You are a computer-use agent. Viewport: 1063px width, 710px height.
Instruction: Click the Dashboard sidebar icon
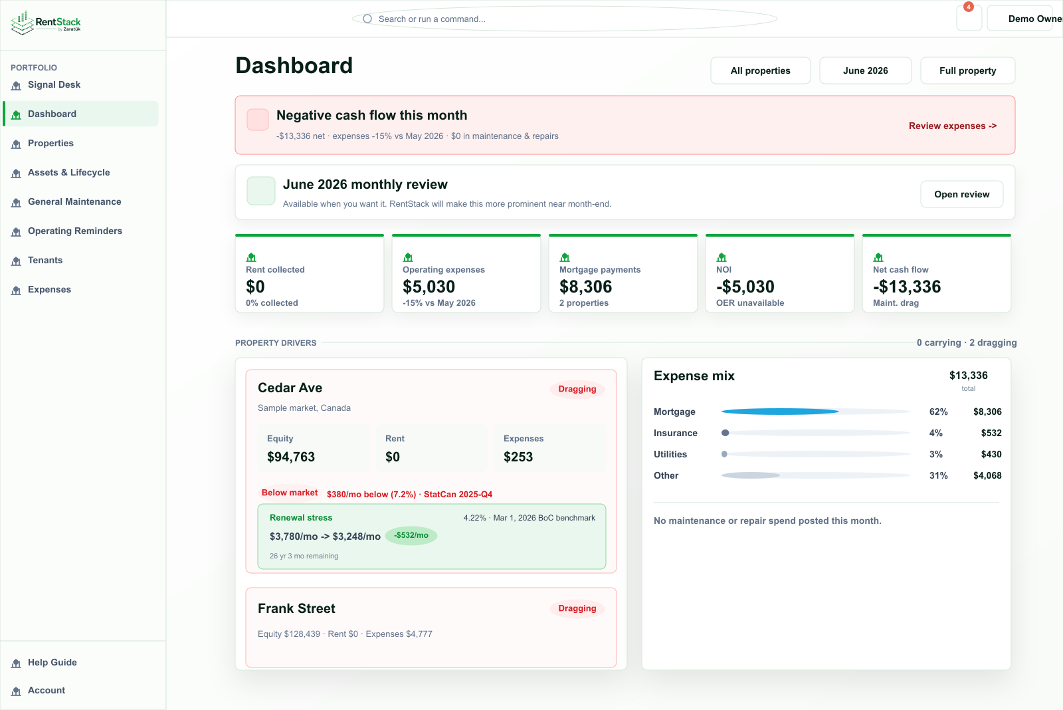click(x=16, y=114)
